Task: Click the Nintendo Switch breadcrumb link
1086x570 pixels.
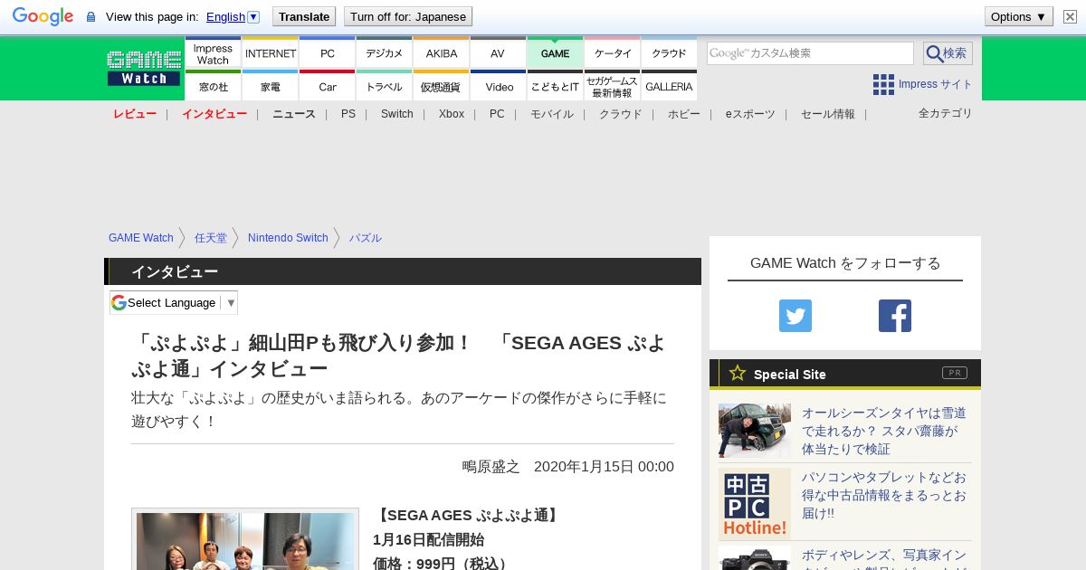Action: (x=288, y=238)
